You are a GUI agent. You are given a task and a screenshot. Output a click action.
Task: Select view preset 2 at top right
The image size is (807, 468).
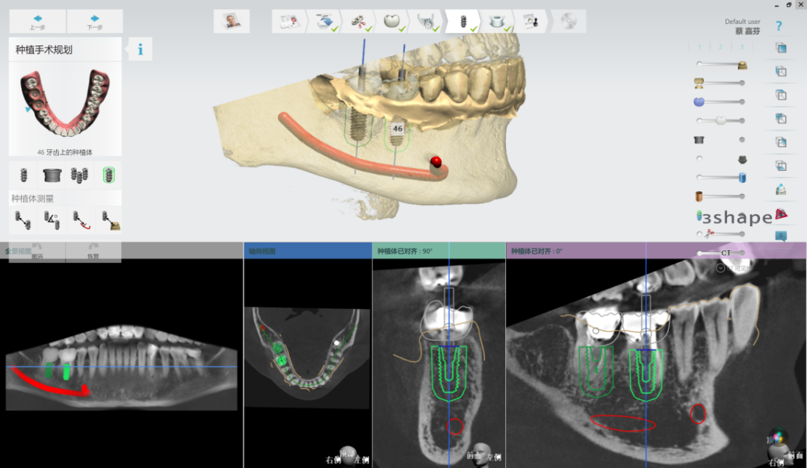720,46
